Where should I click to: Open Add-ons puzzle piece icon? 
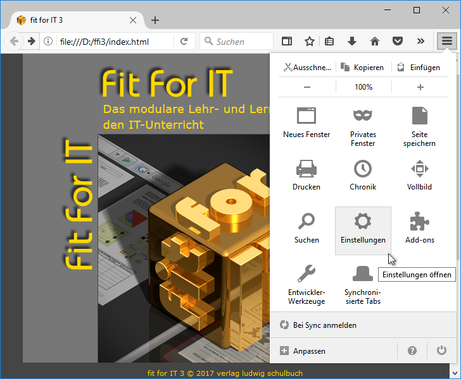click(x=419, y=227)
